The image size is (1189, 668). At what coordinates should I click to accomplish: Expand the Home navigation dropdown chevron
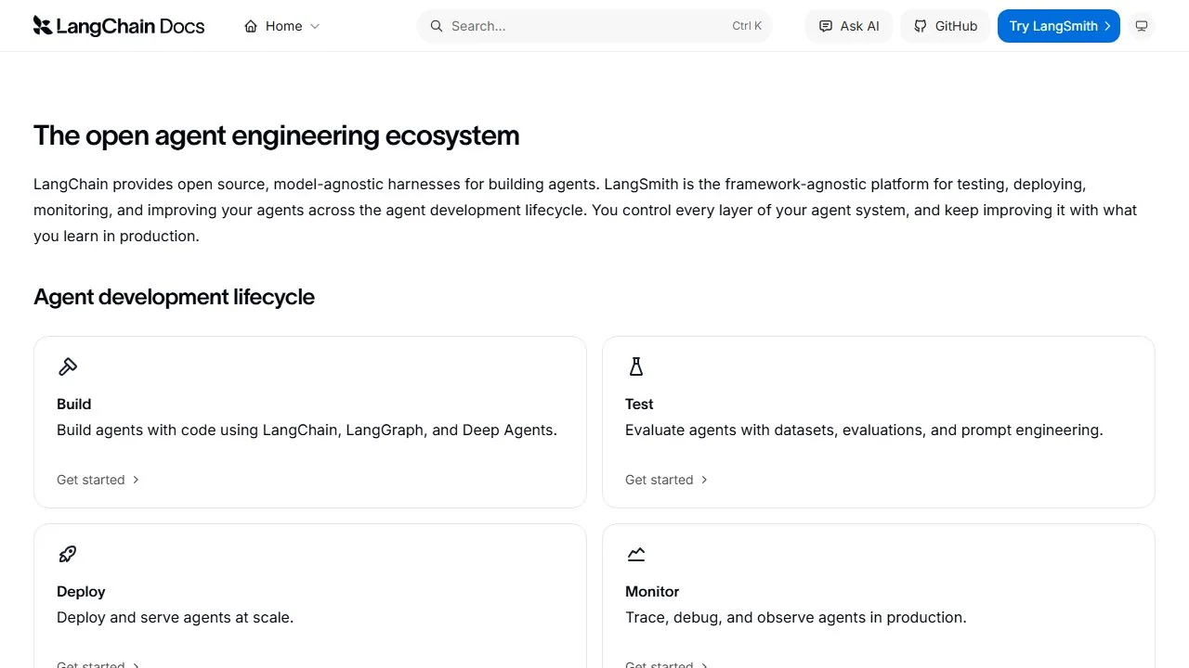[x=315, y=26]
